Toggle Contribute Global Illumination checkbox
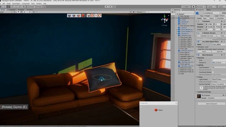This screenshot has height=127, width=226. point(213,72)
